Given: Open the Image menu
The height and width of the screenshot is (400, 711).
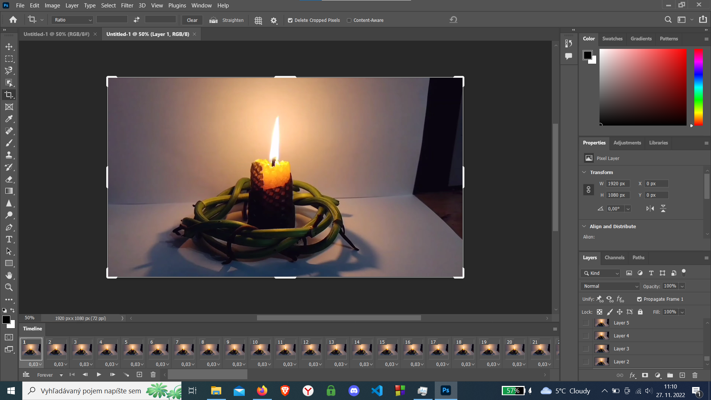Looking at the screenshot, I should [x=52, y=6].
